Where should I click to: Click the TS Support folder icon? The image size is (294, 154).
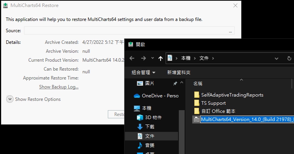click(x=197, y=103)
